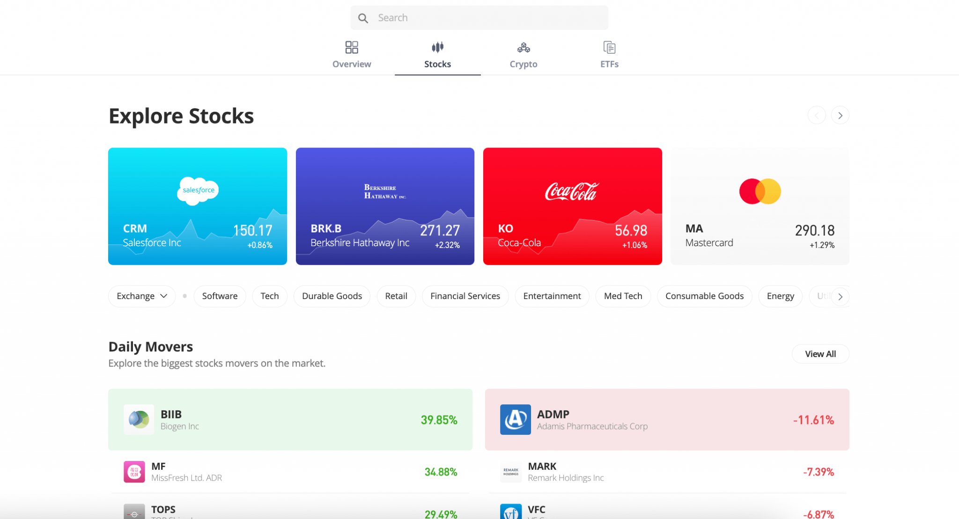The height and width of the screenshot is (519, 959).
Task: Select the Crypto coins icon
Action: coord(523,47)
